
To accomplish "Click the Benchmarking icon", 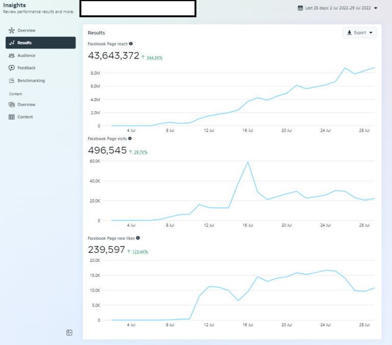I will 12,81.
